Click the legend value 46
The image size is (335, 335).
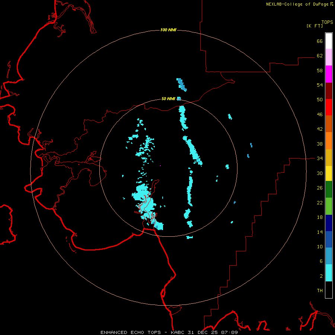pos(320,115)
